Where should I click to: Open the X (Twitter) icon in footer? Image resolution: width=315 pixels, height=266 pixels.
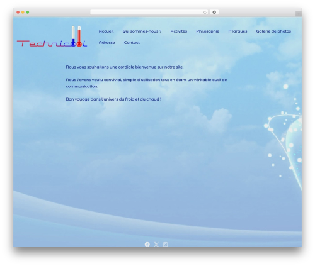(156, 245)
